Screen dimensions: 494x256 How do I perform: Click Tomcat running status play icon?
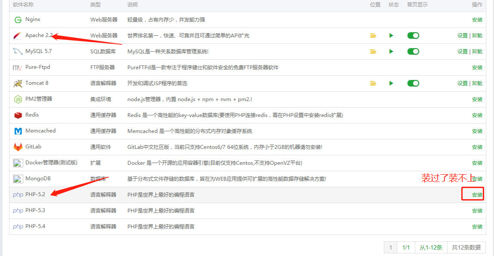click(391, 83)
